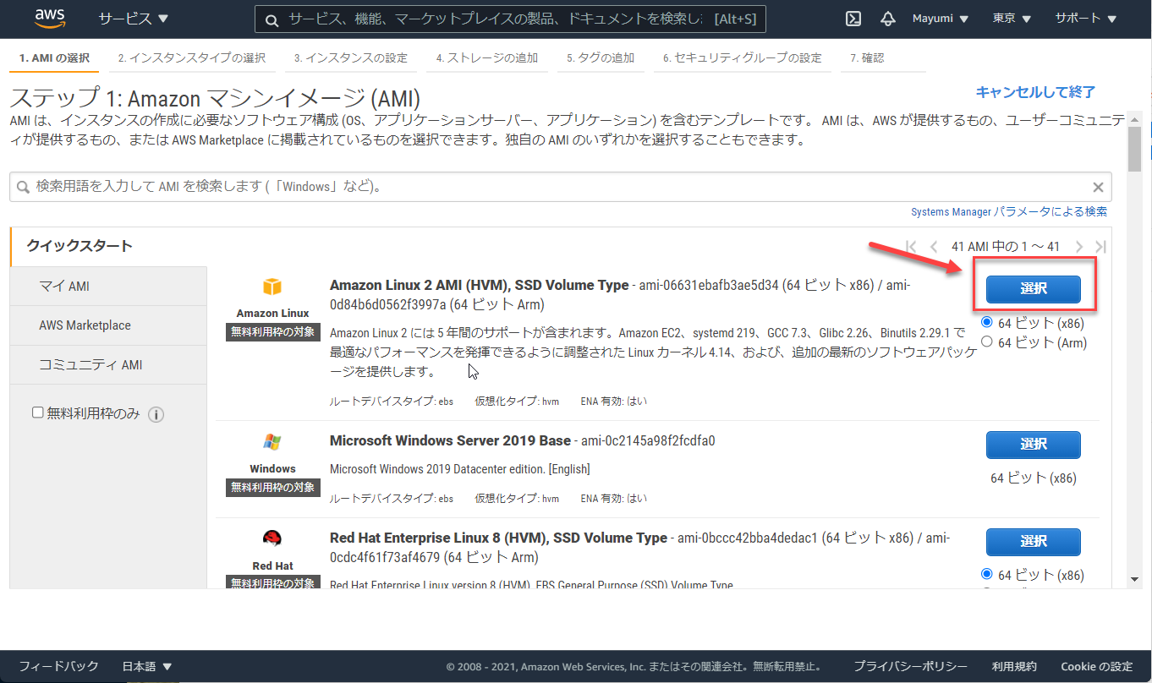Click the magnifier in top AWS search bar

271,19
